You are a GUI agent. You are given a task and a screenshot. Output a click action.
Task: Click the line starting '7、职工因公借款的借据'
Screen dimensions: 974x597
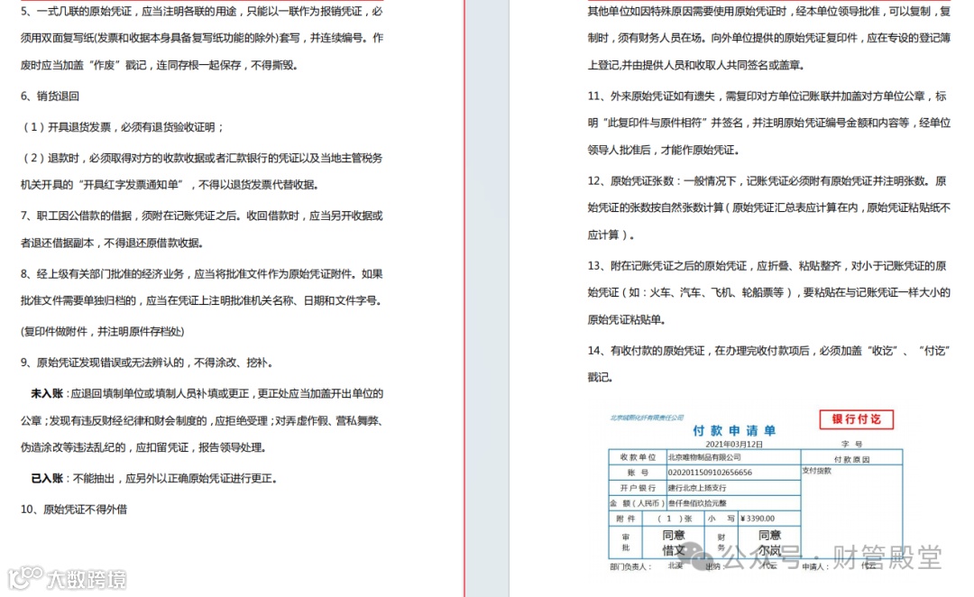click(x=202, y=216)
